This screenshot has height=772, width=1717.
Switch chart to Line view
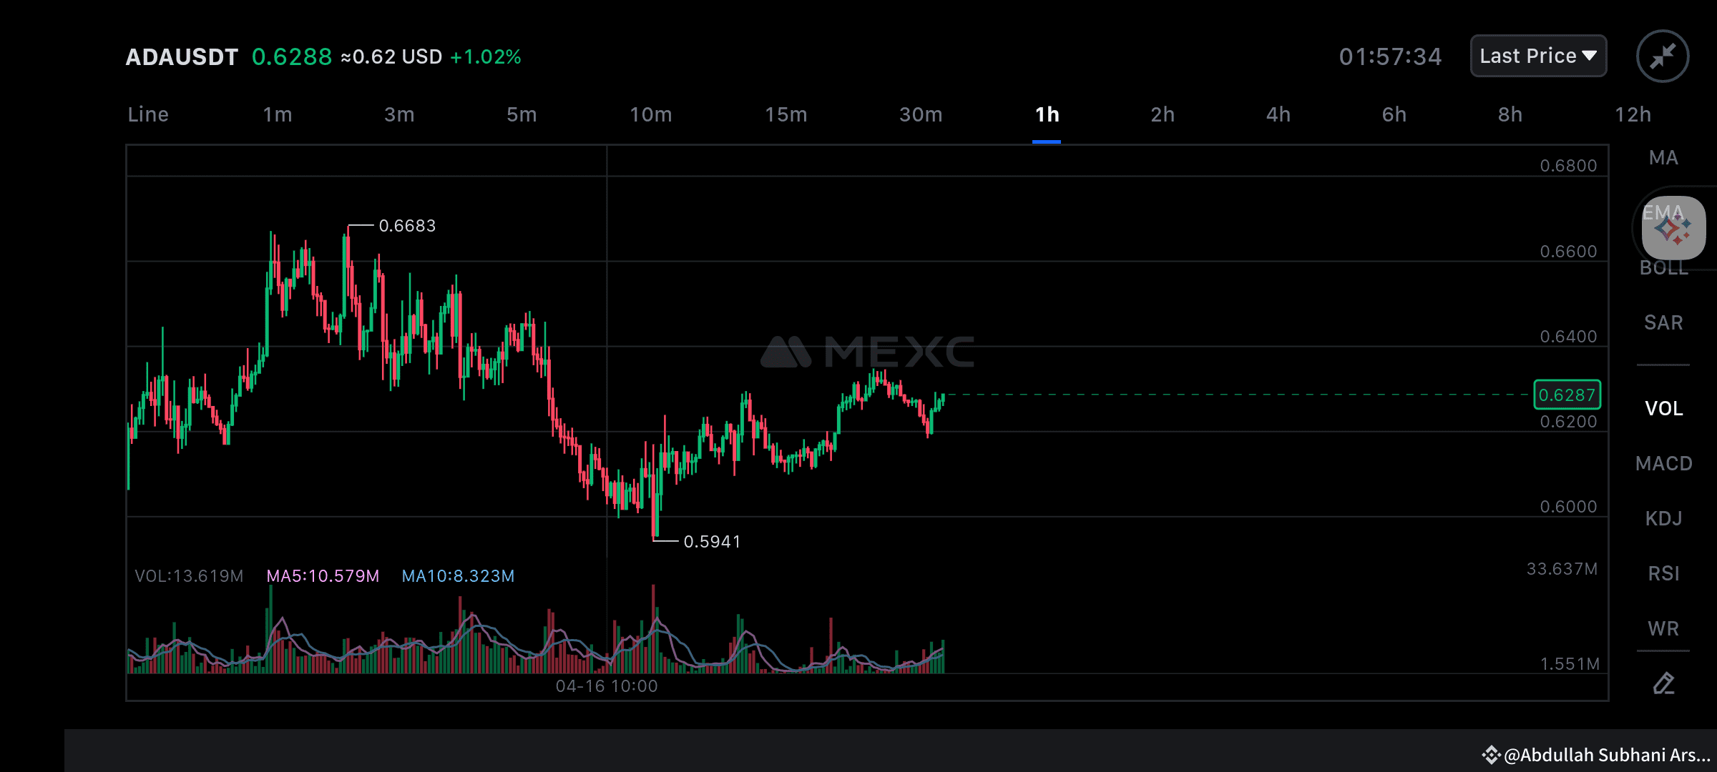coord(148,114)
